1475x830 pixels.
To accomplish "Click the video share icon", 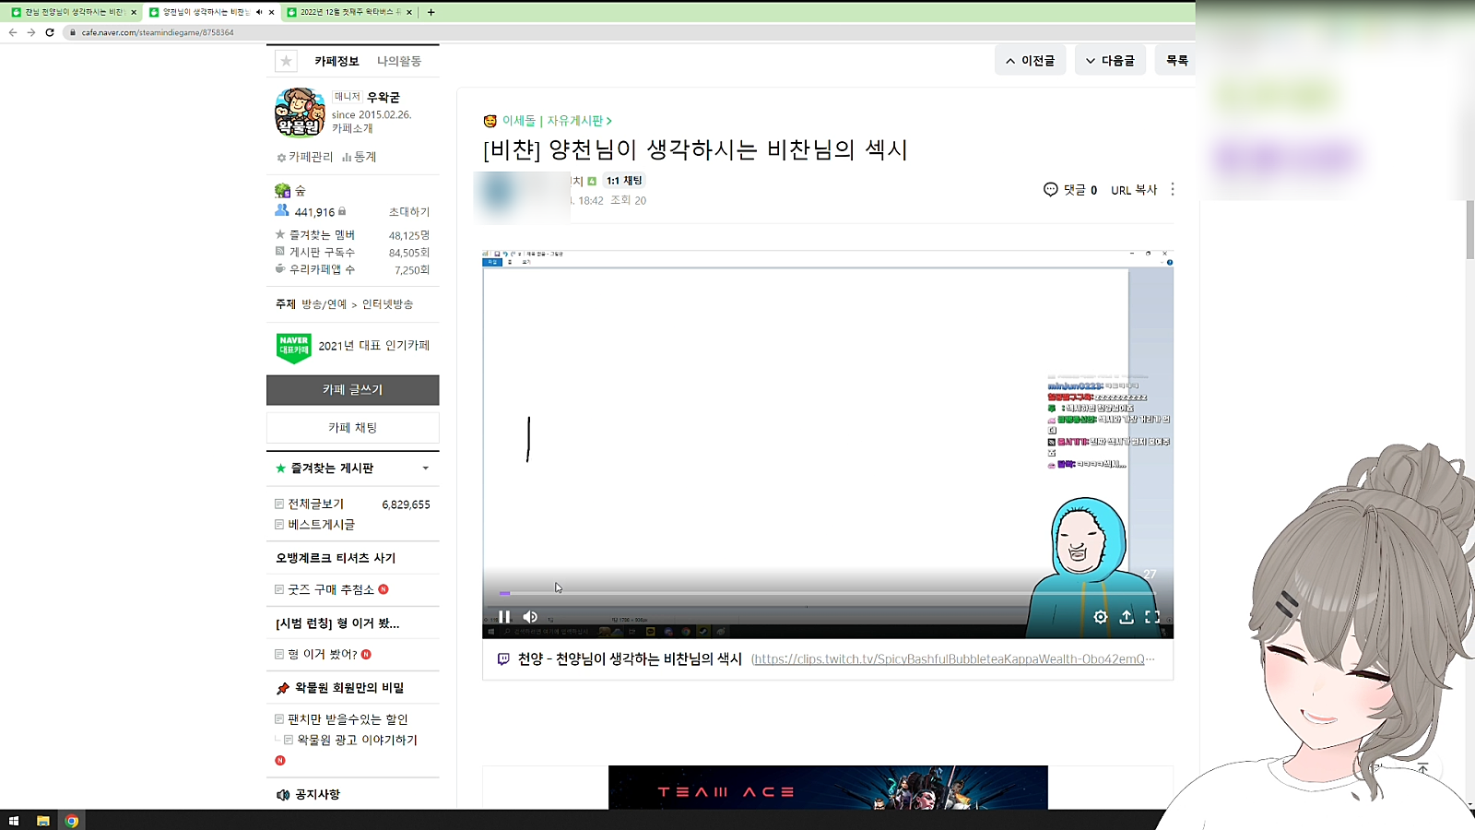I will click(1127, 617).
